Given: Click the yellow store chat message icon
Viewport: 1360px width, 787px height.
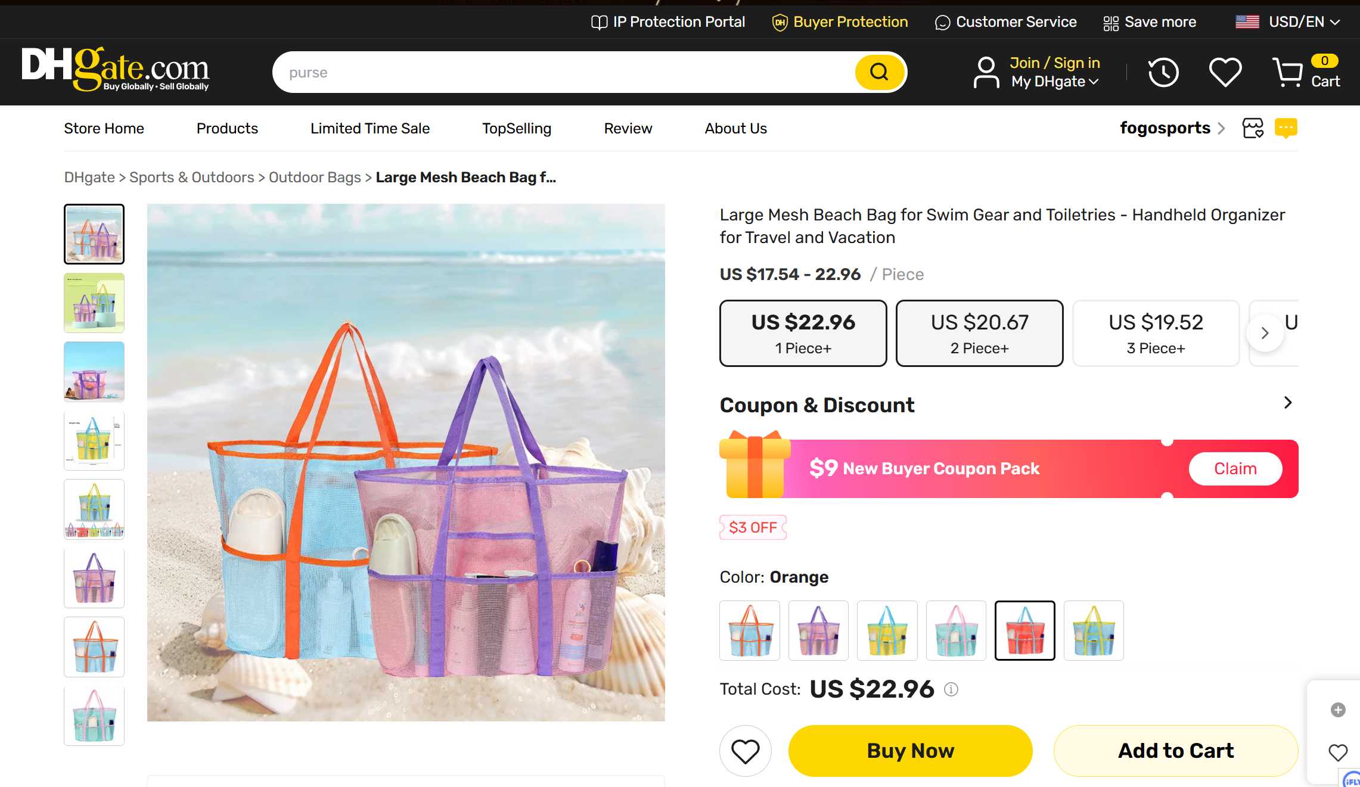Looking at the screenshot, I should 1286,128.
